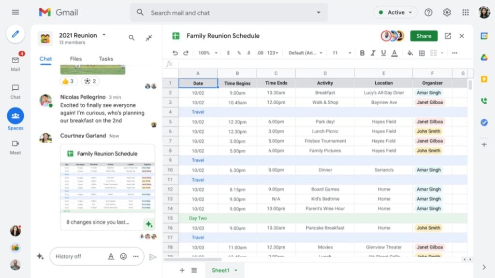Open the Sheet1 tab menu arrow
The width and height of the screenshot is (495, 278).
(x=236, y=270)
